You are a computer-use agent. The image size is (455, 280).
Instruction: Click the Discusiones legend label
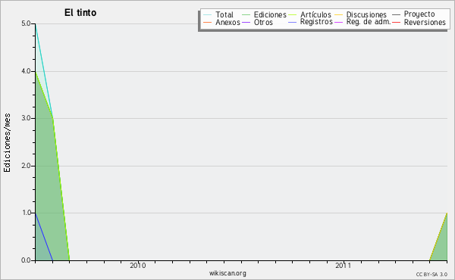coord(366,14)
